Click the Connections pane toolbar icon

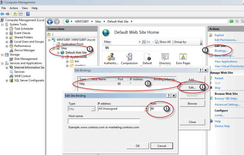(49, 34)
